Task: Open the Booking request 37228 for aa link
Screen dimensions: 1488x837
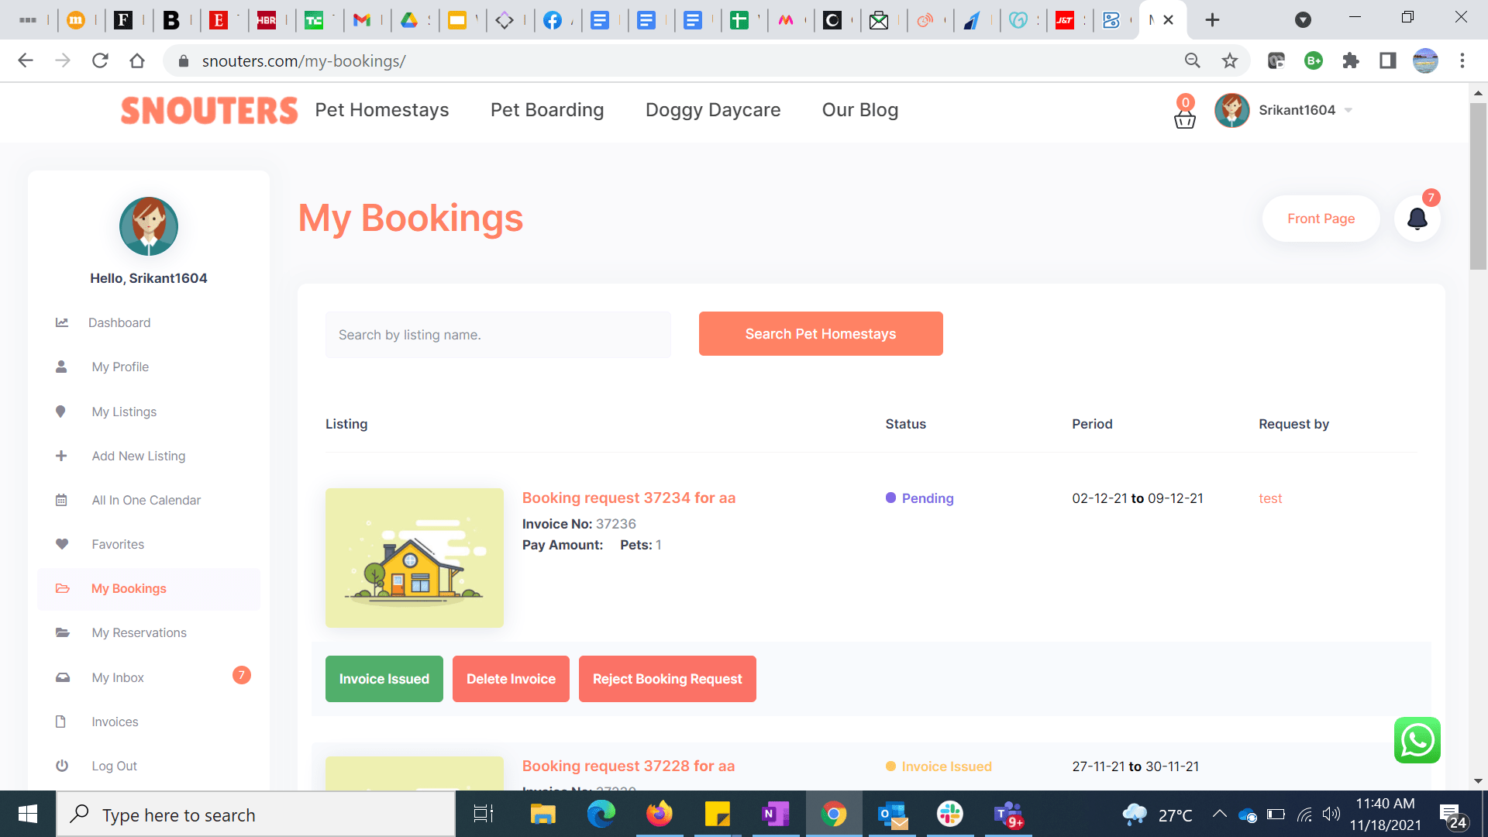Action: pyautogui.click(x=629, y=766)
